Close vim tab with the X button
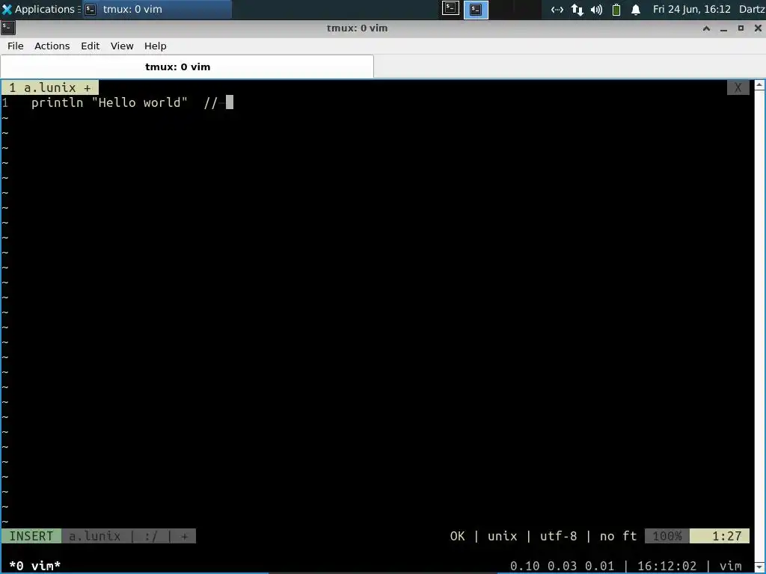Screen dimensions: 766x574 (738, 88)
